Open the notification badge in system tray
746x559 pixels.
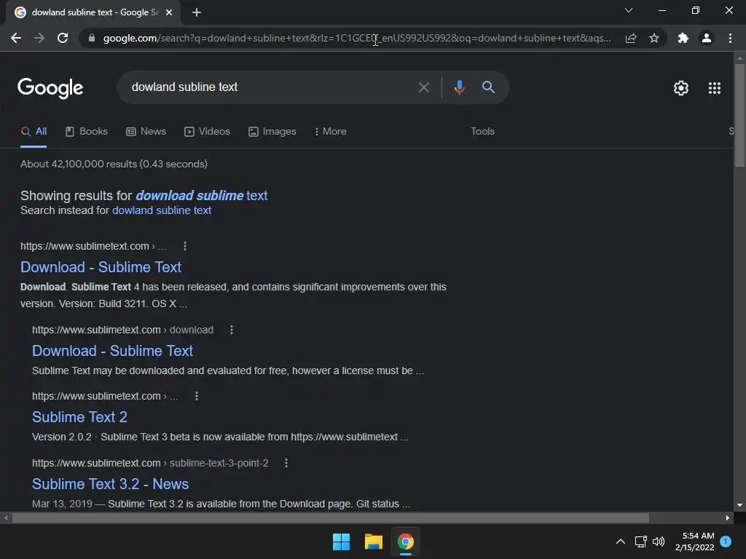pos(726,542)
